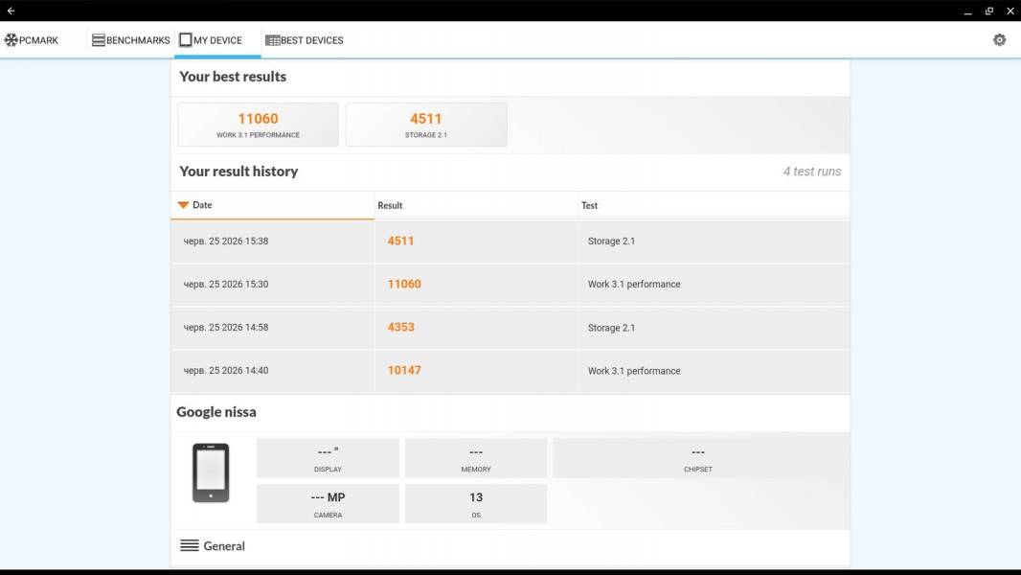Restore the window size
1021x575 pixels.
(x=989, y=11)
